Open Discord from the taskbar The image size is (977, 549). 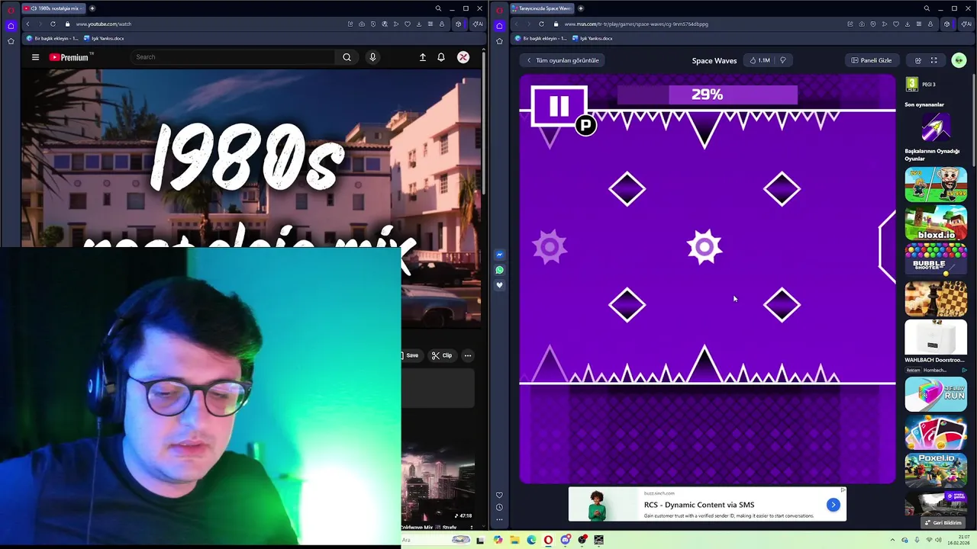tap(565, 540)
